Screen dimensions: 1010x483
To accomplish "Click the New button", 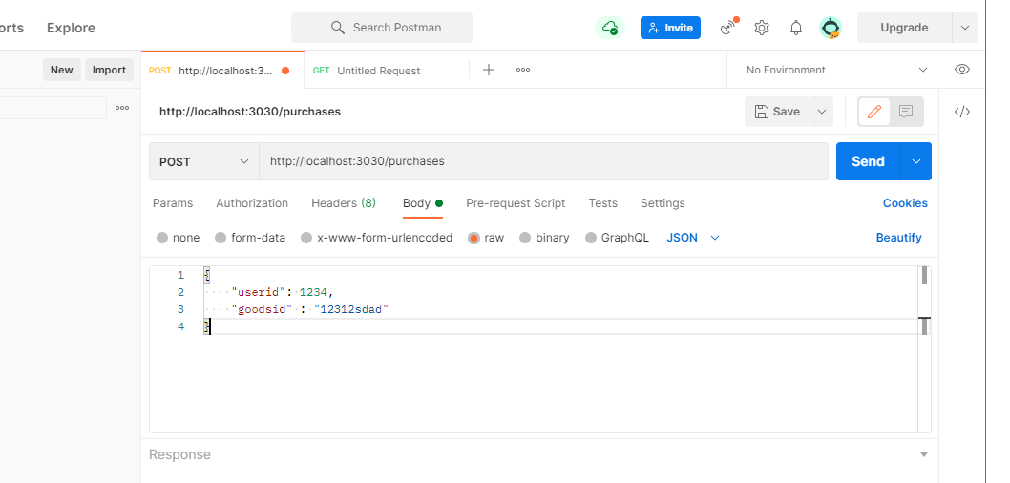I will 62,70.
